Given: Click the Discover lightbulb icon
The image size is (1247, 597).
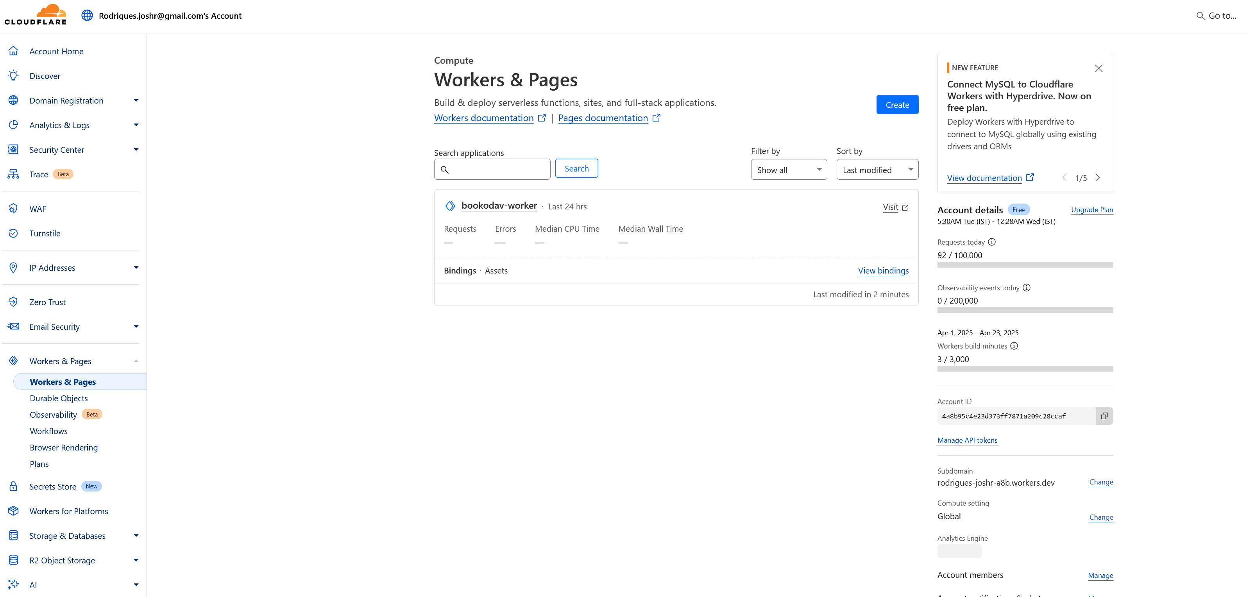Looking at the screenshot, I should 14,75.
